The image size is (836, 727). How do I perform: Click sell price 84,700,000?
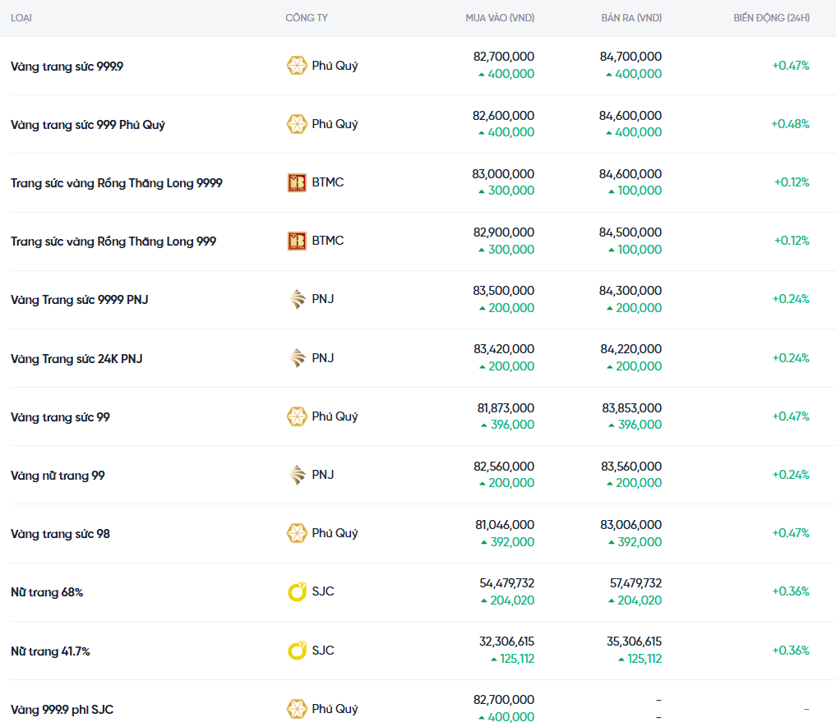point(630,57)
